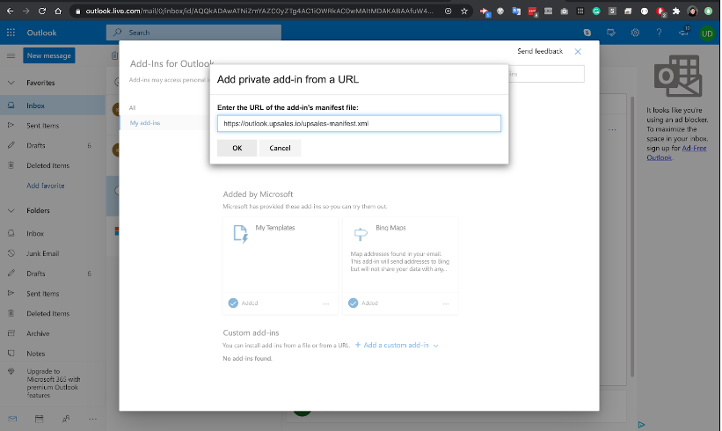The width and height of the screenshot is (722, 431).
Task: Click the Add favorite link
Action: [x=45, y=186]
